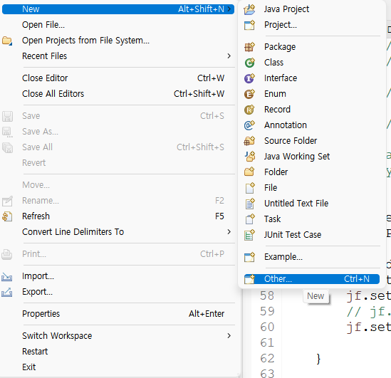Select Close All Editors menu entry

[118, 94]
